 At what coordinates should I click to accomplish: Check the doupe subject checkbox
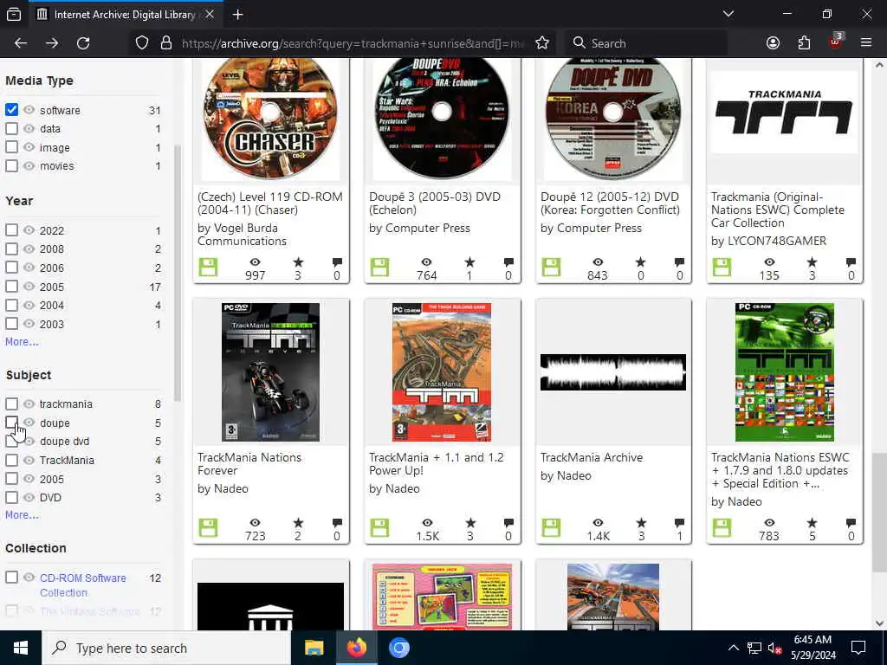click(11, 423)
